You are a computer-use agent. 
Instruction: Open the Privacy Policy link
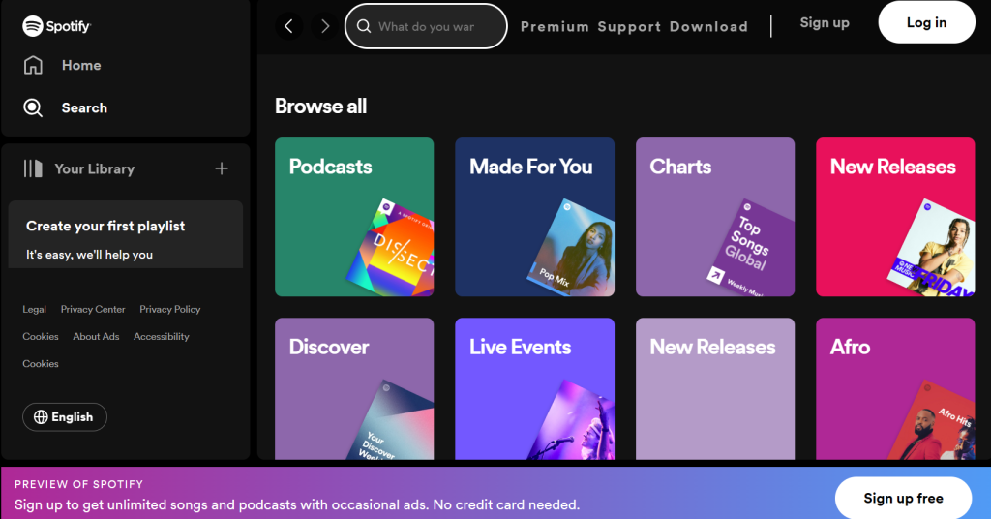pyautogui.click(x=170, y=309)
